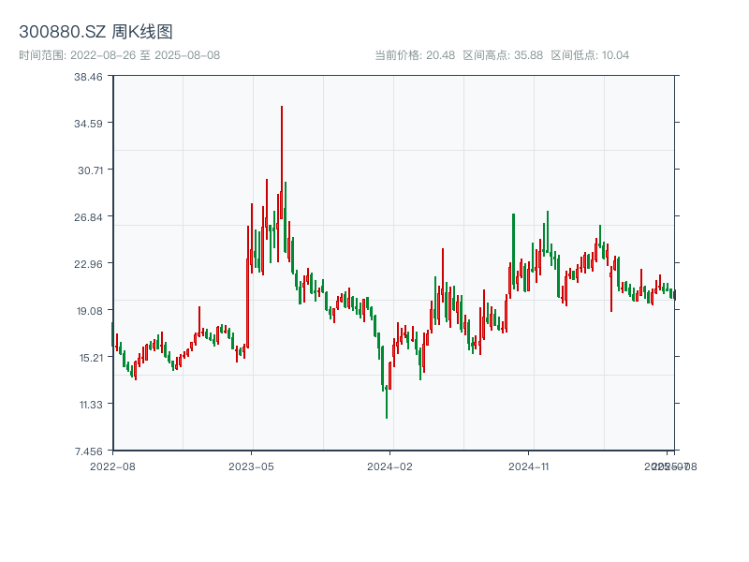Click the y-axis label 34.59
This screenshot has width=749, height=562.
click(x=88, y=124)
